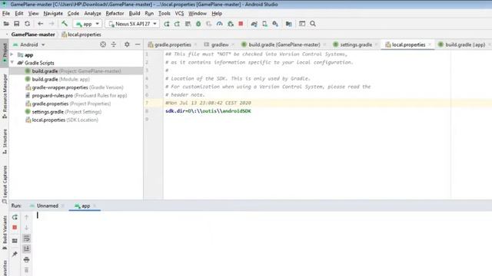Stop the app with the red square in main toolbar
This screenshot has width=492, height=276.
241,24
